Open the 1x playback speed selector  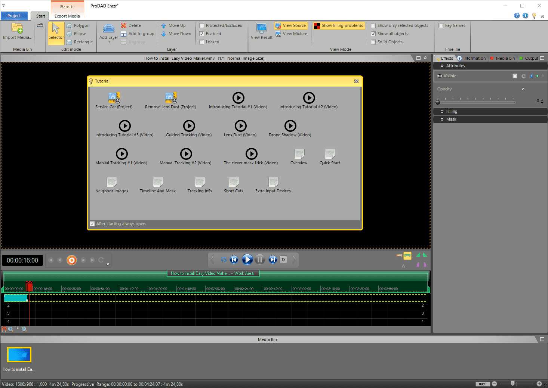283,259
